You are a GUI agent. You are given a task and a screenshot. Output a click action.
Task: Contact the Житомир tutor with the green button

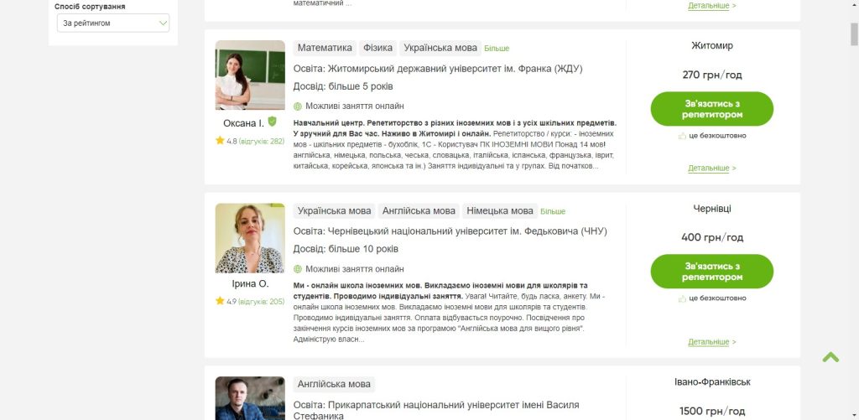tap(711, 109)
